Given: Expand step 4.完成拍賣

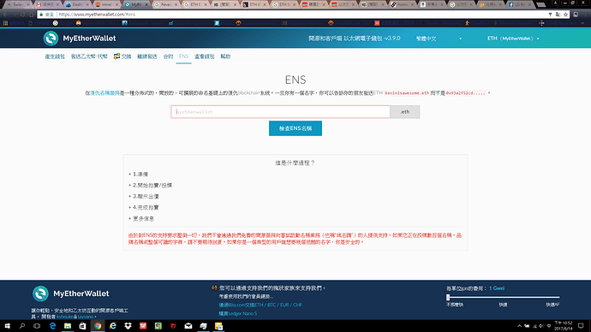Looking at the screenshot, I should tap(144, 207).
